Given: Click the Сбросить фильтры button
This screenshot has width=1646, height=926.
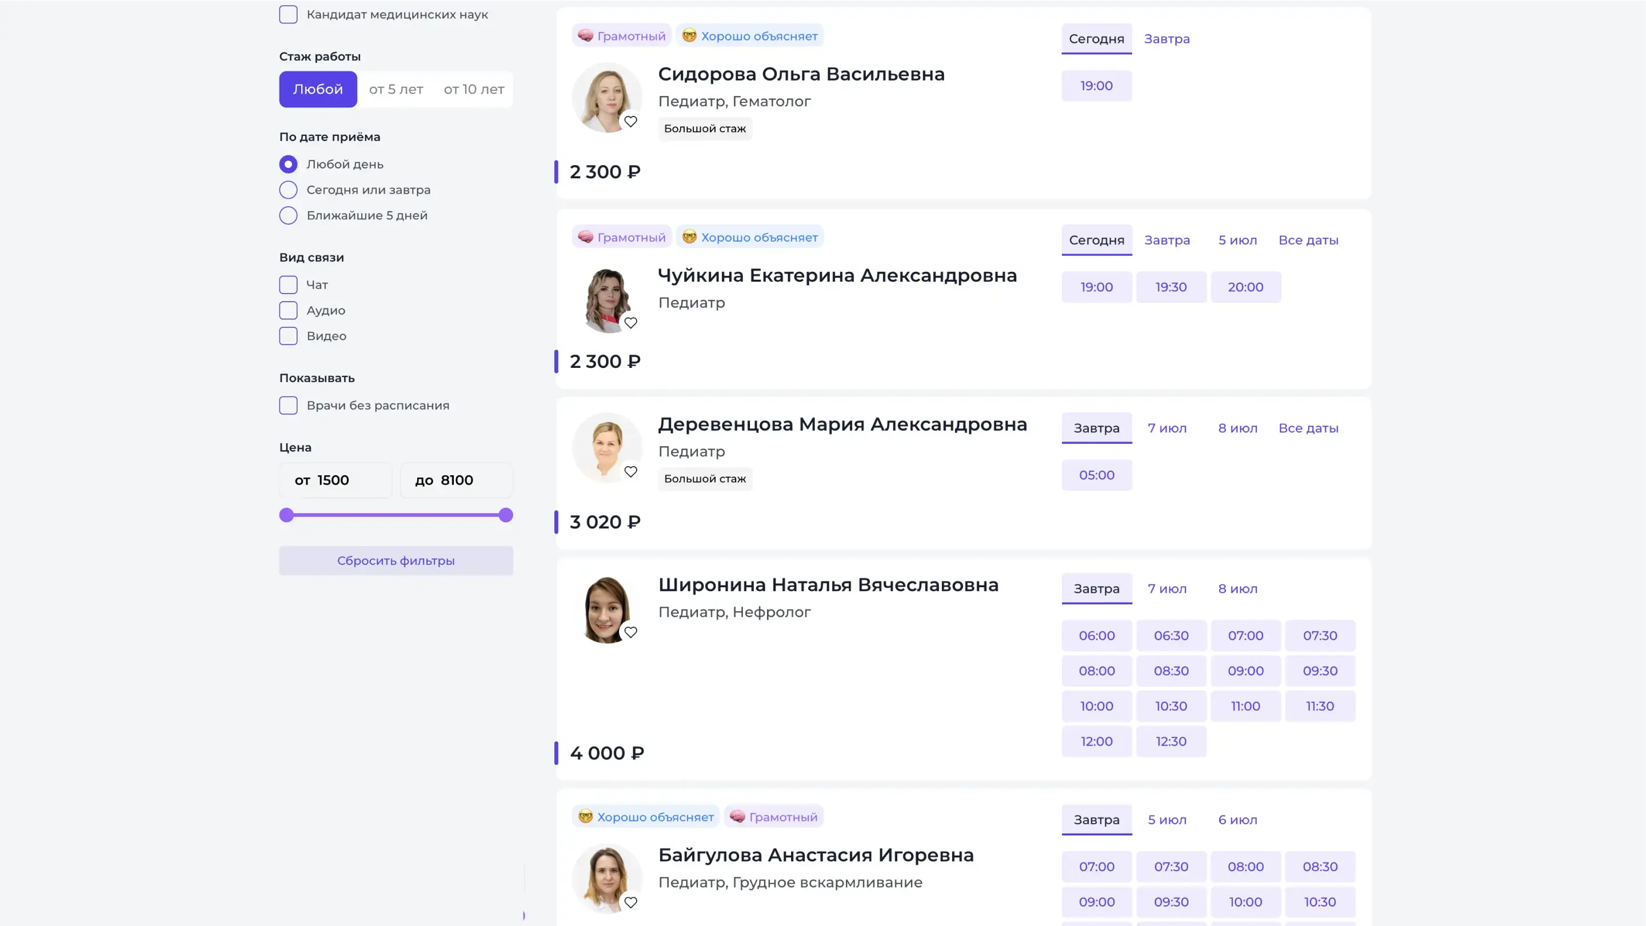Looking at the screenshot, I should tap(395, 561).
